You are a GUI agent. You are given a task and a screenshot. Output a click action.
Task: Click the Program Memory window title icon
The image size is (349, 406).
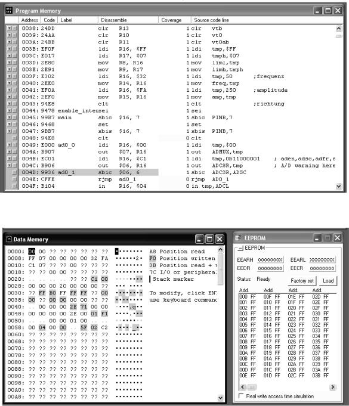(9, 11)
